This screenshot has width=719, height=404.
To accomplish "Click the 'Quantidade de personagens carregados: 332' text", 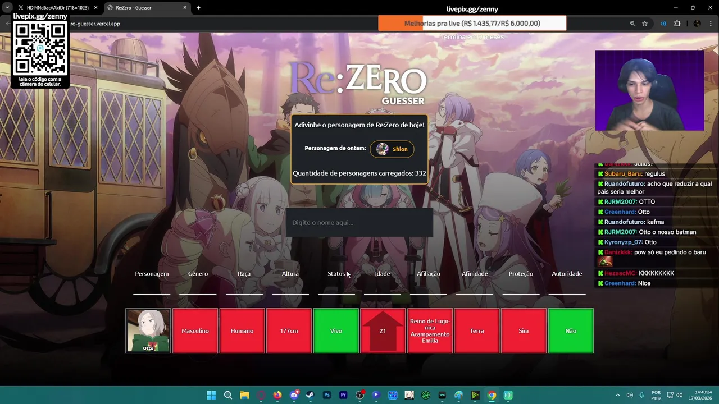I will (359, 173).
